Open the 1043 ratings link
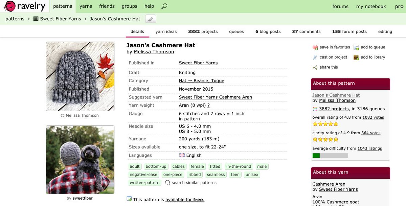 point(370,148)
